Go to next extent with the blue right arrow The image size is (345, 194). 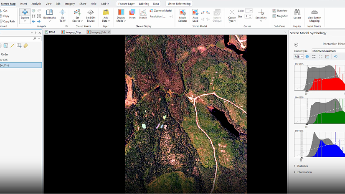coord(39,21)
